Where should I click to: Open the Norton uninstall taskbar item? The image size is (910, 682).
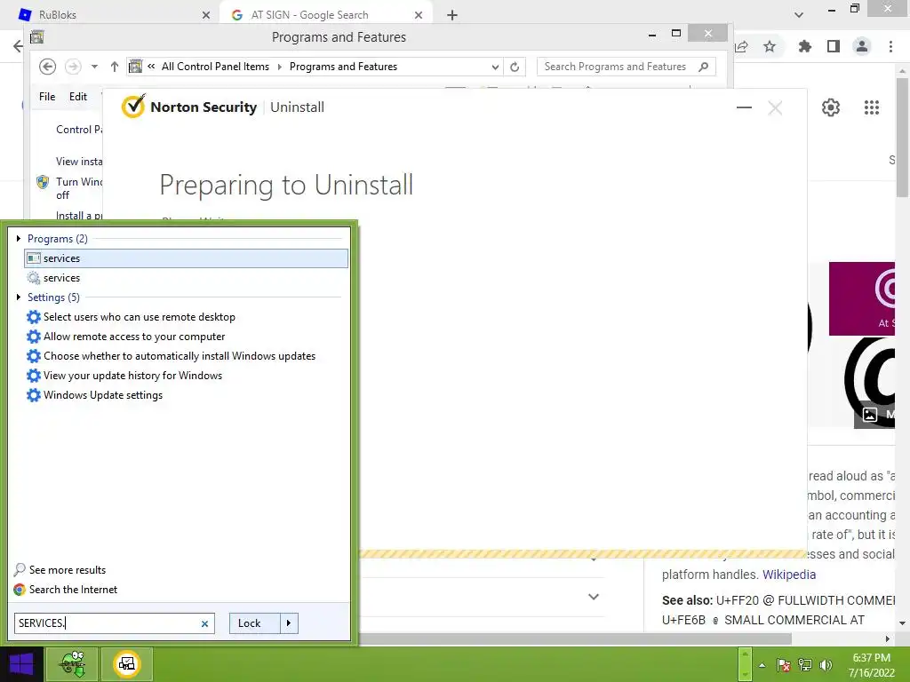point(127,664)
